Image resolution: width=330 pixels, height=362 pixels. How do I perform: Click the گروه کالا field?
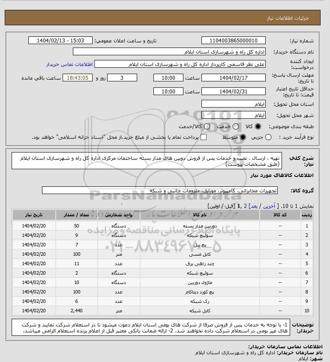pos(160,191)
